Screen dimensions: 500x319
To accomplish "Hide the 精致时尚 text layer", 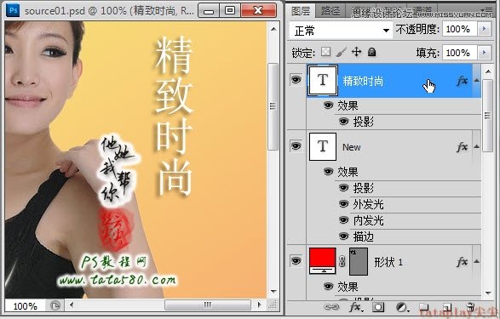I will 296,80.
